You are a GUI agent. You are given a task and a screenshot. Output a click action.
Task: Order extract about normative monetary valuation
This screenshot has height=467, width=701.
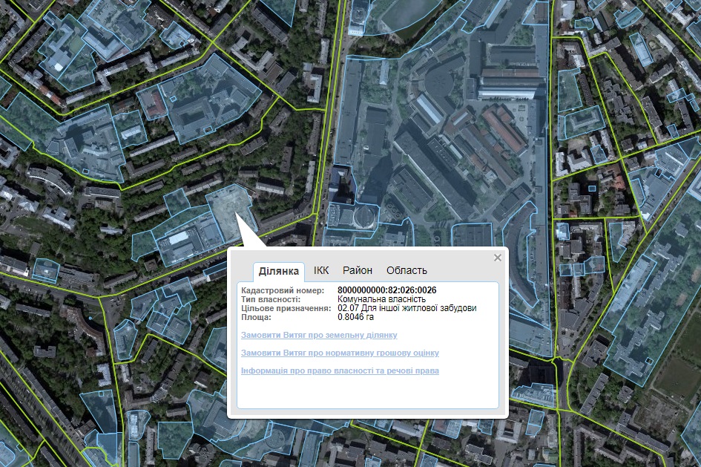tap(340, 353)
